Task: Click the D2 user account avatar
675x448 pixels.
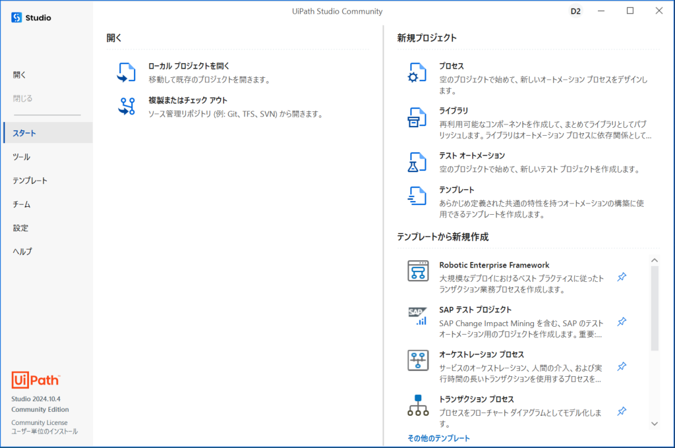Action: [x=575, y=11]
